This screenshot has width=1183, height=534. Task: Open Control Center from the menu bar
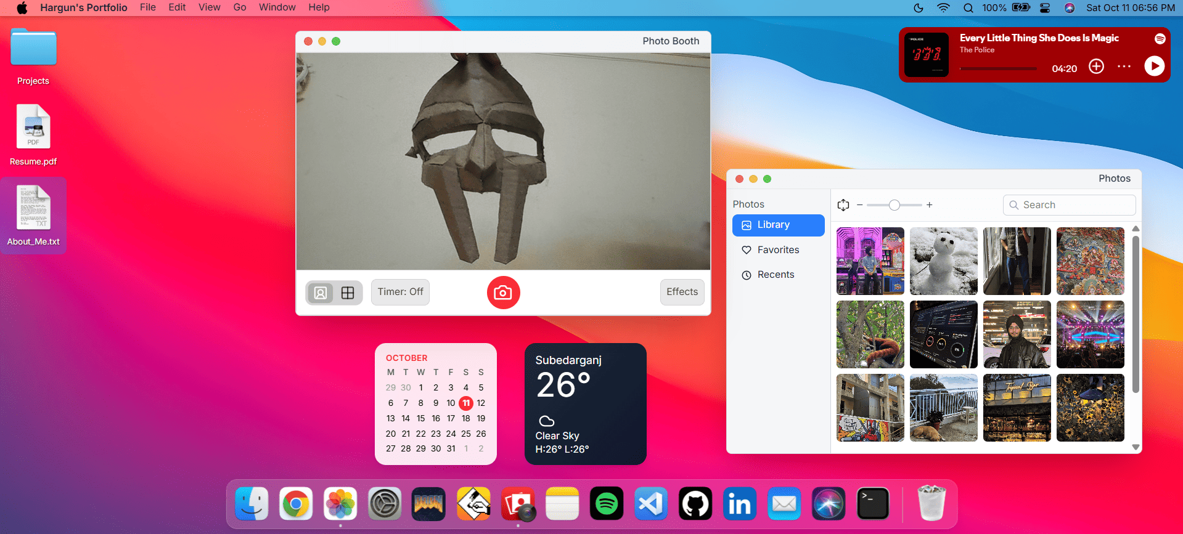pos(1045,8)
